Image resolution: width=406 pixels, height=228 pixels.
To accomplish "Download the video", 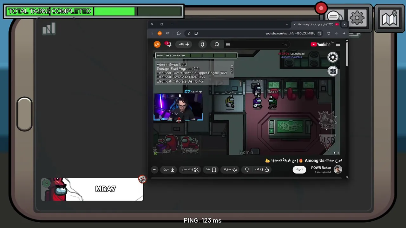I will coord(169,170).
